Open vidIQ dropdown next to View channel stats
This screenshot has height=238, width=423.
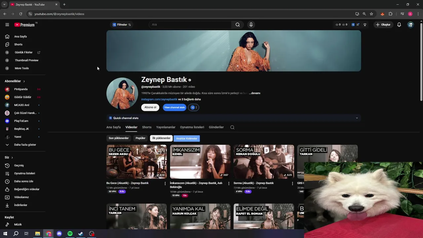pos(194,107)
